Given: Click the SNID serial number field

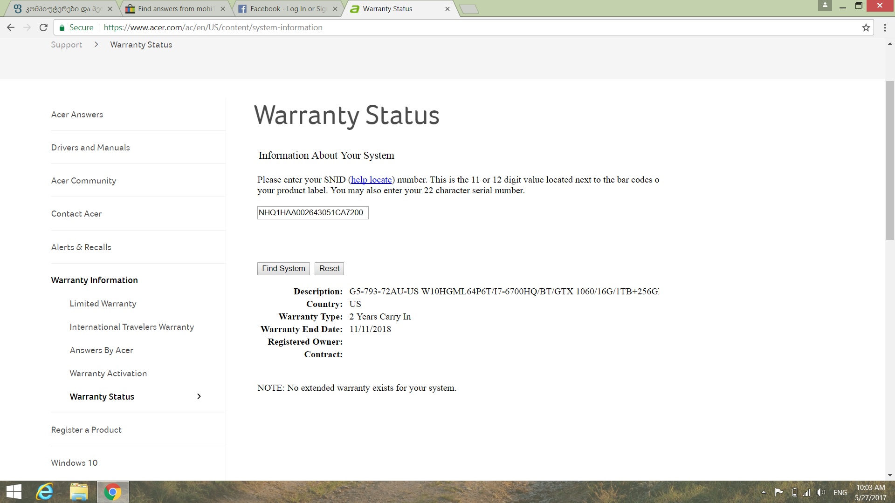Looking at the screenshot, I should point(312,213).
